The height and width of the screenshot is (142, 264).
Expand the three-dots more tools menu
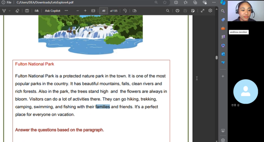66,11
